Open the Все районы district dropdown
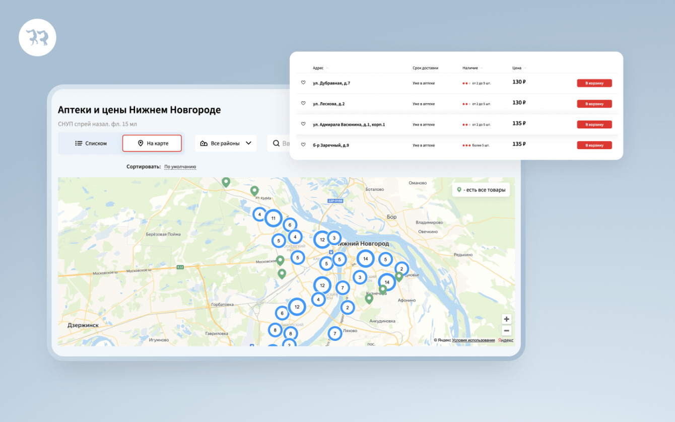This screenshot has width=675, height=422. [x=226, y=143]
